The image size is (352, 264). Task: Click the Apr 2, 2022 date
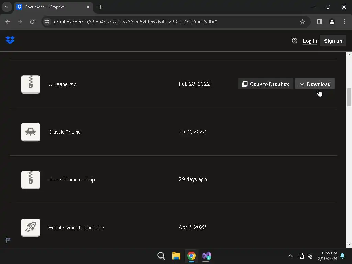(x=192, y=227)
